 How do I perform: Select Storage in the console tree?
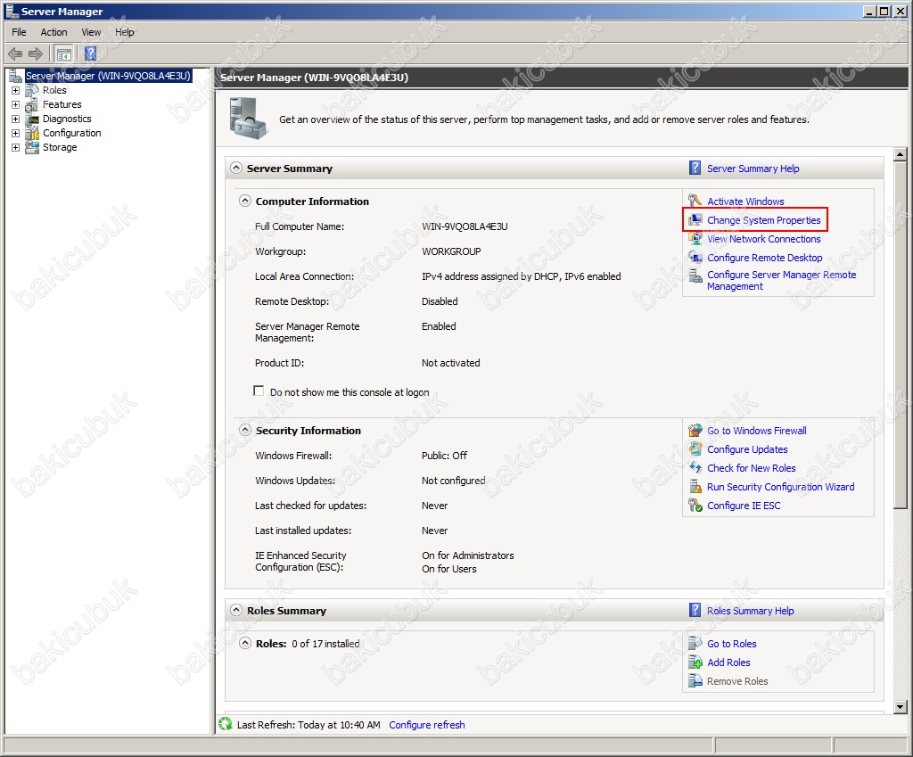tap(60, 147)
